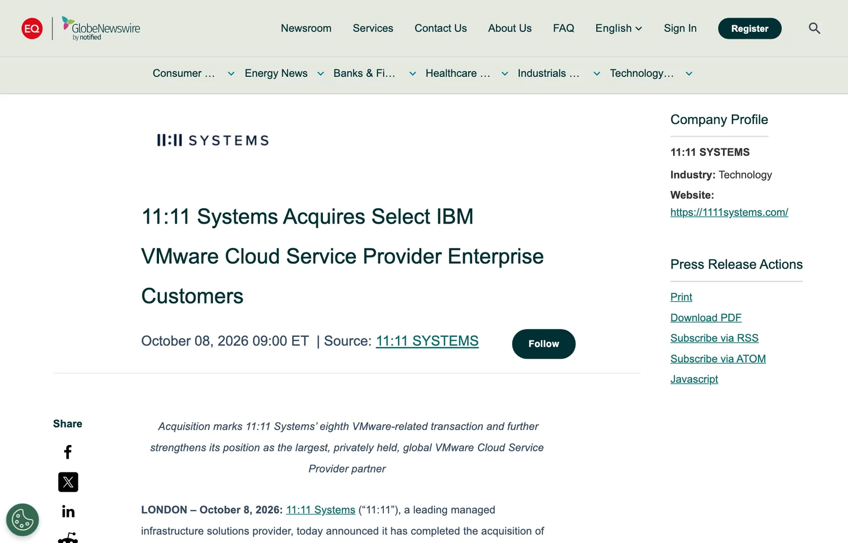Select the Healthcare category label
Screen dimensions: 848x543
coord(458,73)
